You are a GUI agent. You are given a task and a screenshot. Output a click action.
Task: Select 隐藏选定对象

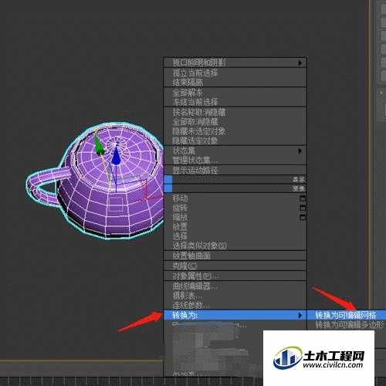[x=235, y=141]
